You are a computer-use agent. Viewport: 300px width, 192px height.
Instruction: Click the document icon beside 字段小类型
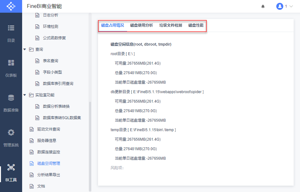(37, 72)
